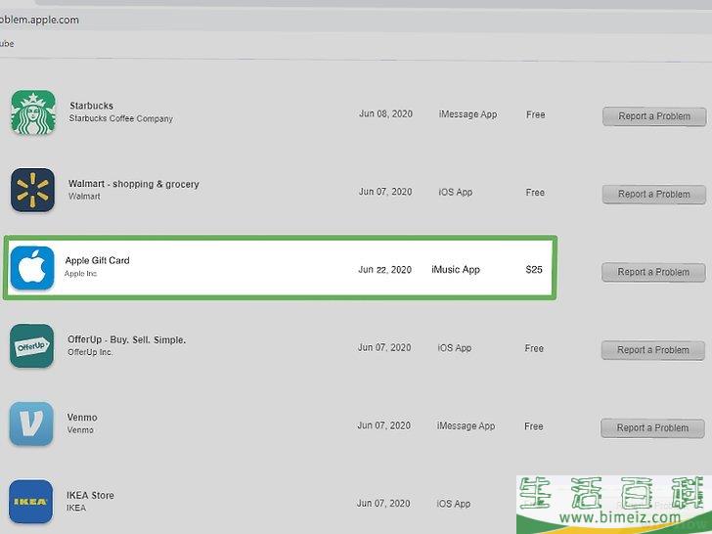Select 'OfferUp - Buy. Sell. Simple.' title
This screenshot has height=534, width=712.
point(127,339)
